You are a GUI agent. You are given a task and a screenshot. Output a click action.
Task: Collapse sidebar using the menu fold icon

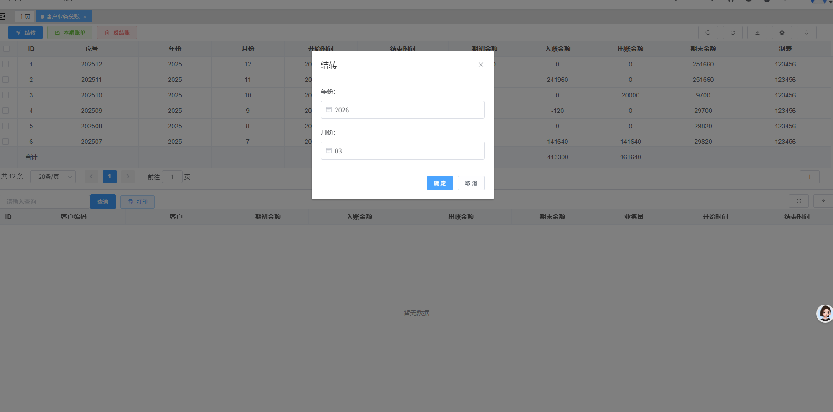point(3,17)
